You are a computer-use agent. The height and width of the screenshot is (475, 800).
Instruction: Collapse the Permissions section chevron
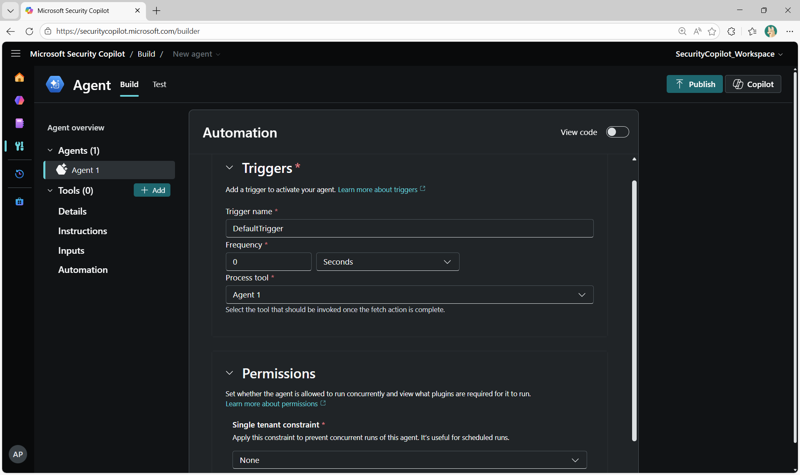(229, 373)
